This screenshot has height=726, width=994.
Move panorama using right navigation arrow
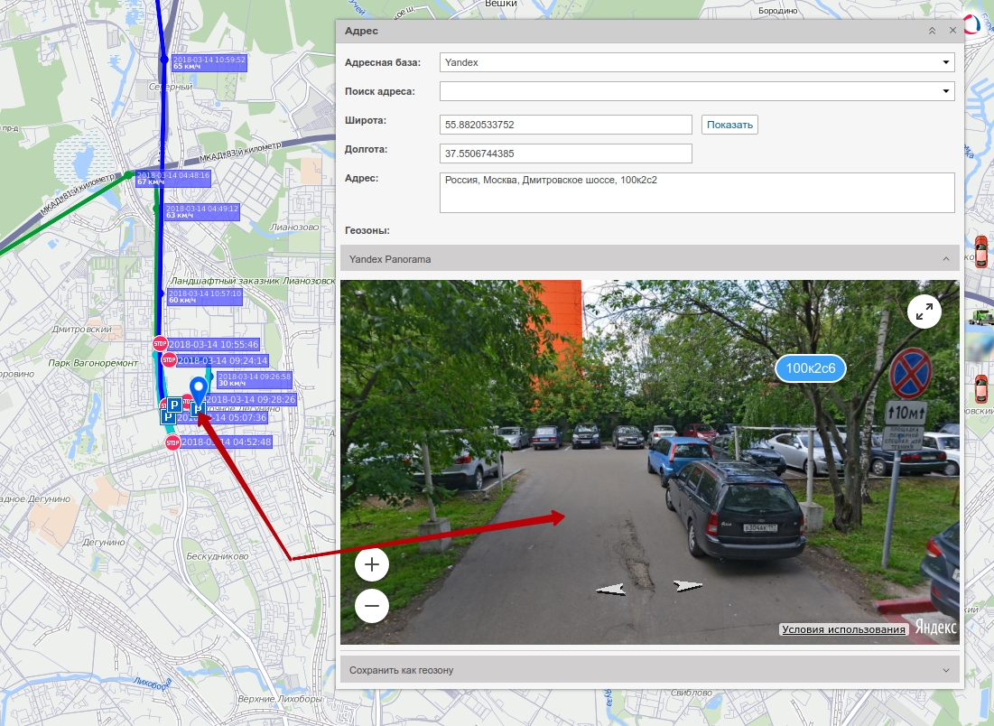coord(688,586)
